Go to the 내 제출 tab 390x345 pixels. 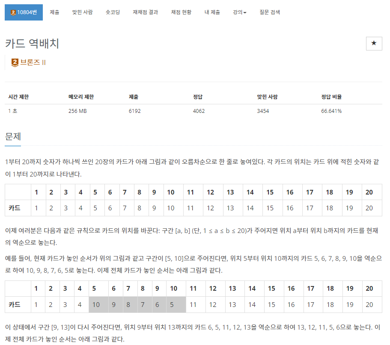click(212, 12)
